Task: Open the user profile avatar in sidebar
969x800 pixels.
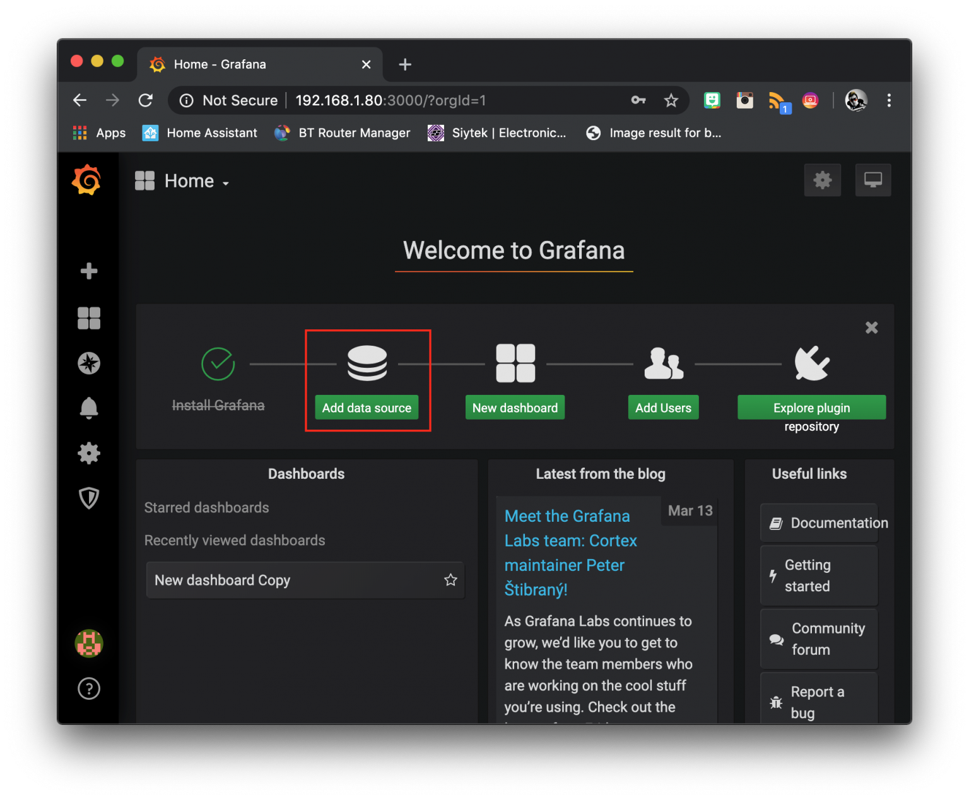Action: point(88,644)
